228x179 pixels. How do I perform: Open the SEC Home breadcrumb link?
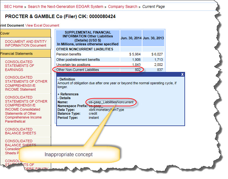pos(14,7)
